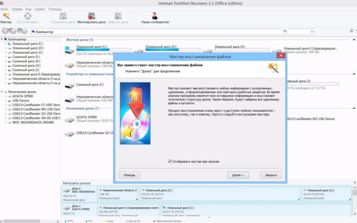Click the Далее > button in wizard
The height and width of the screenshot is (223, 357).
click(x=238, y=175)
